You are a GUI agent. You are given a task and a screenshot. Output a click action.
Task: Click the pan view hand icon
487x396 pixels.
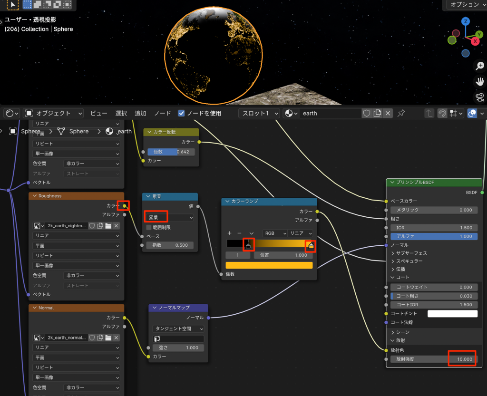click(x=479, y=82)
